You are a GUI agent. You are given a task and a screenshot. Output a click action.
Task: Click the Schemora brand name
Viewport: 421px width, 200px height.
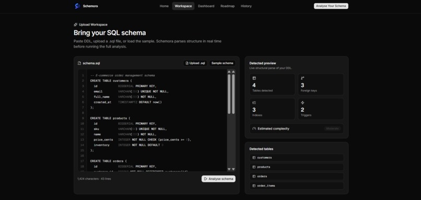pyautogui.click(x=90, y=6)
